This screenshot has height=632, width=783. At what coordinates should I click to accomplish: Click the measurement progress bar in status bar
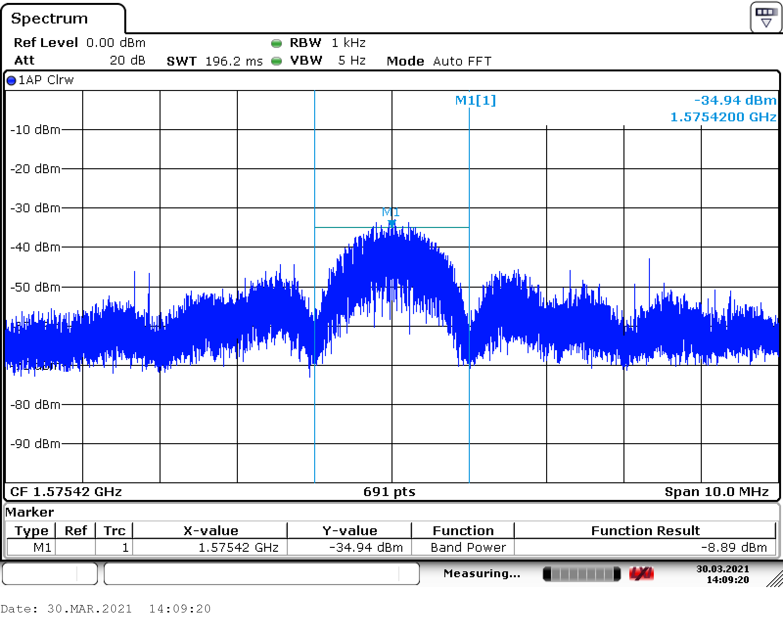pos(581,574)
